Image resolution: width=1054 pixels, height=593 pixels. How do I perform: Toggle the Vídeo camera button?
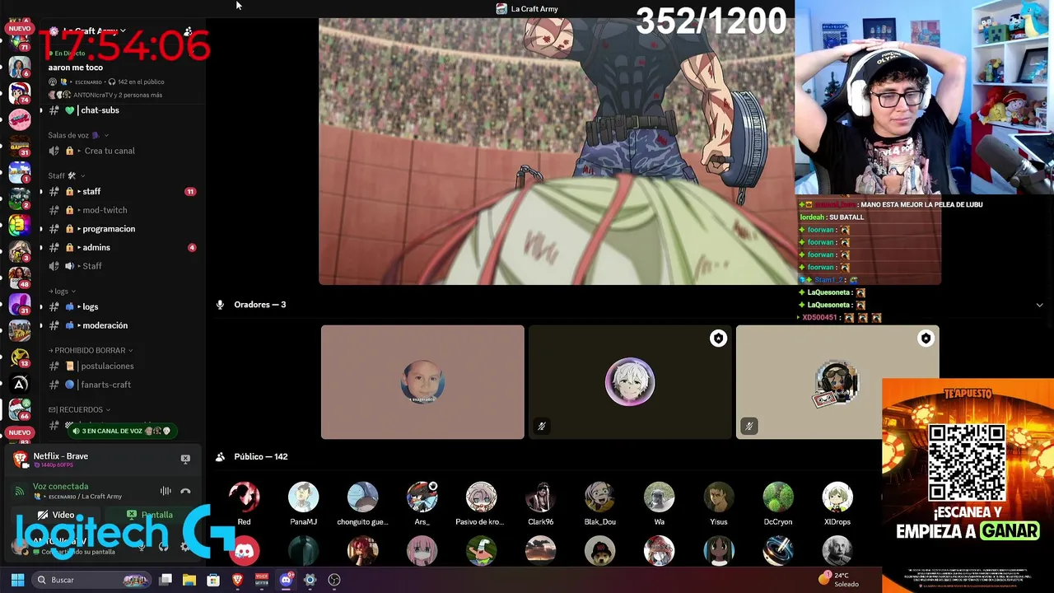tap(55, 515)
